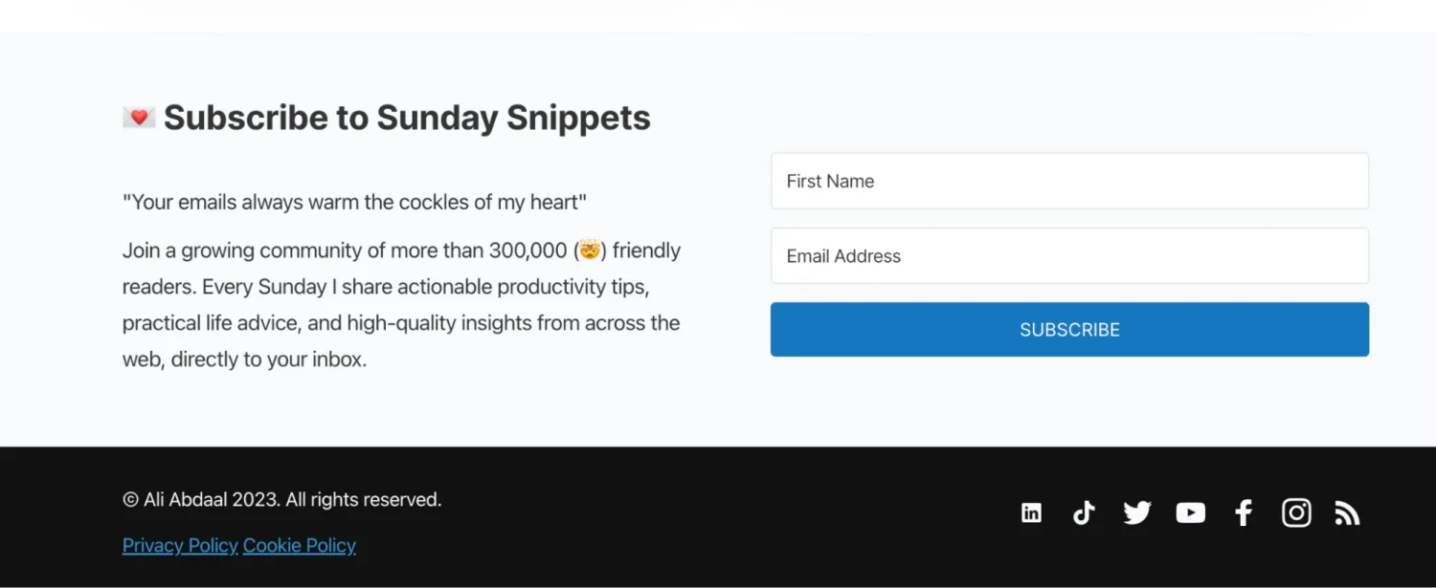1436x588 pixels.
Task: Open the Instagram icon link
Action: coord(1296,513)
